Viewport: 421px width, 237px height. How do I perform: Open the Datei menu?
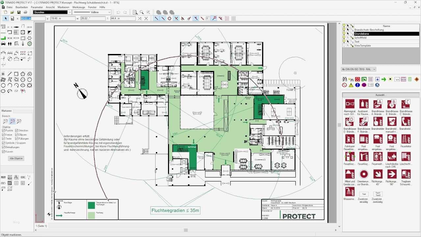(9, 7)
